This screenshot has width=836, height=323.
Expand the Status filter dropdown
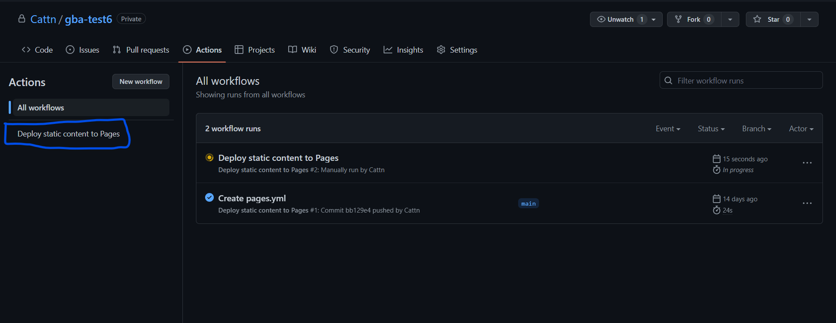tap(711, 129)
